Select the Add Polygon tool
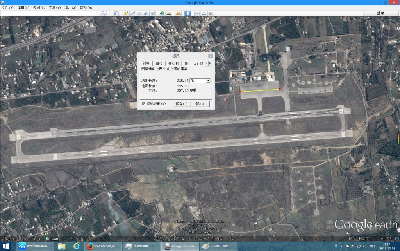 133,13
